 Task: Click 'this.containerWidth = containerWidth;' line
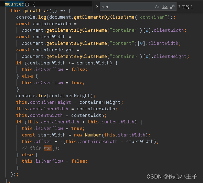click(x=67, y=109)
